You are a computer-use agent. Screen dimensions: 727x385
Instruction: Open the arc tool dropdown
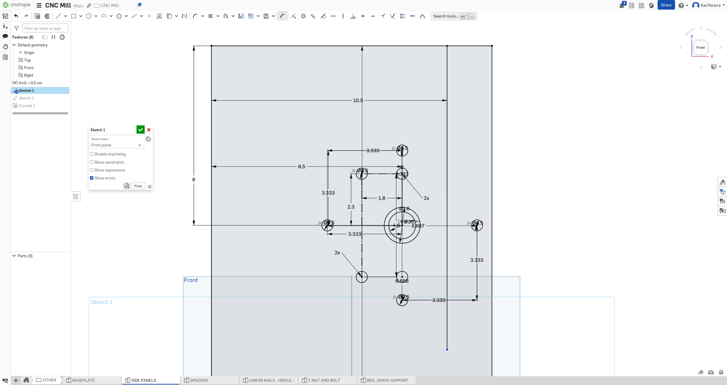[x=111, y=16]
